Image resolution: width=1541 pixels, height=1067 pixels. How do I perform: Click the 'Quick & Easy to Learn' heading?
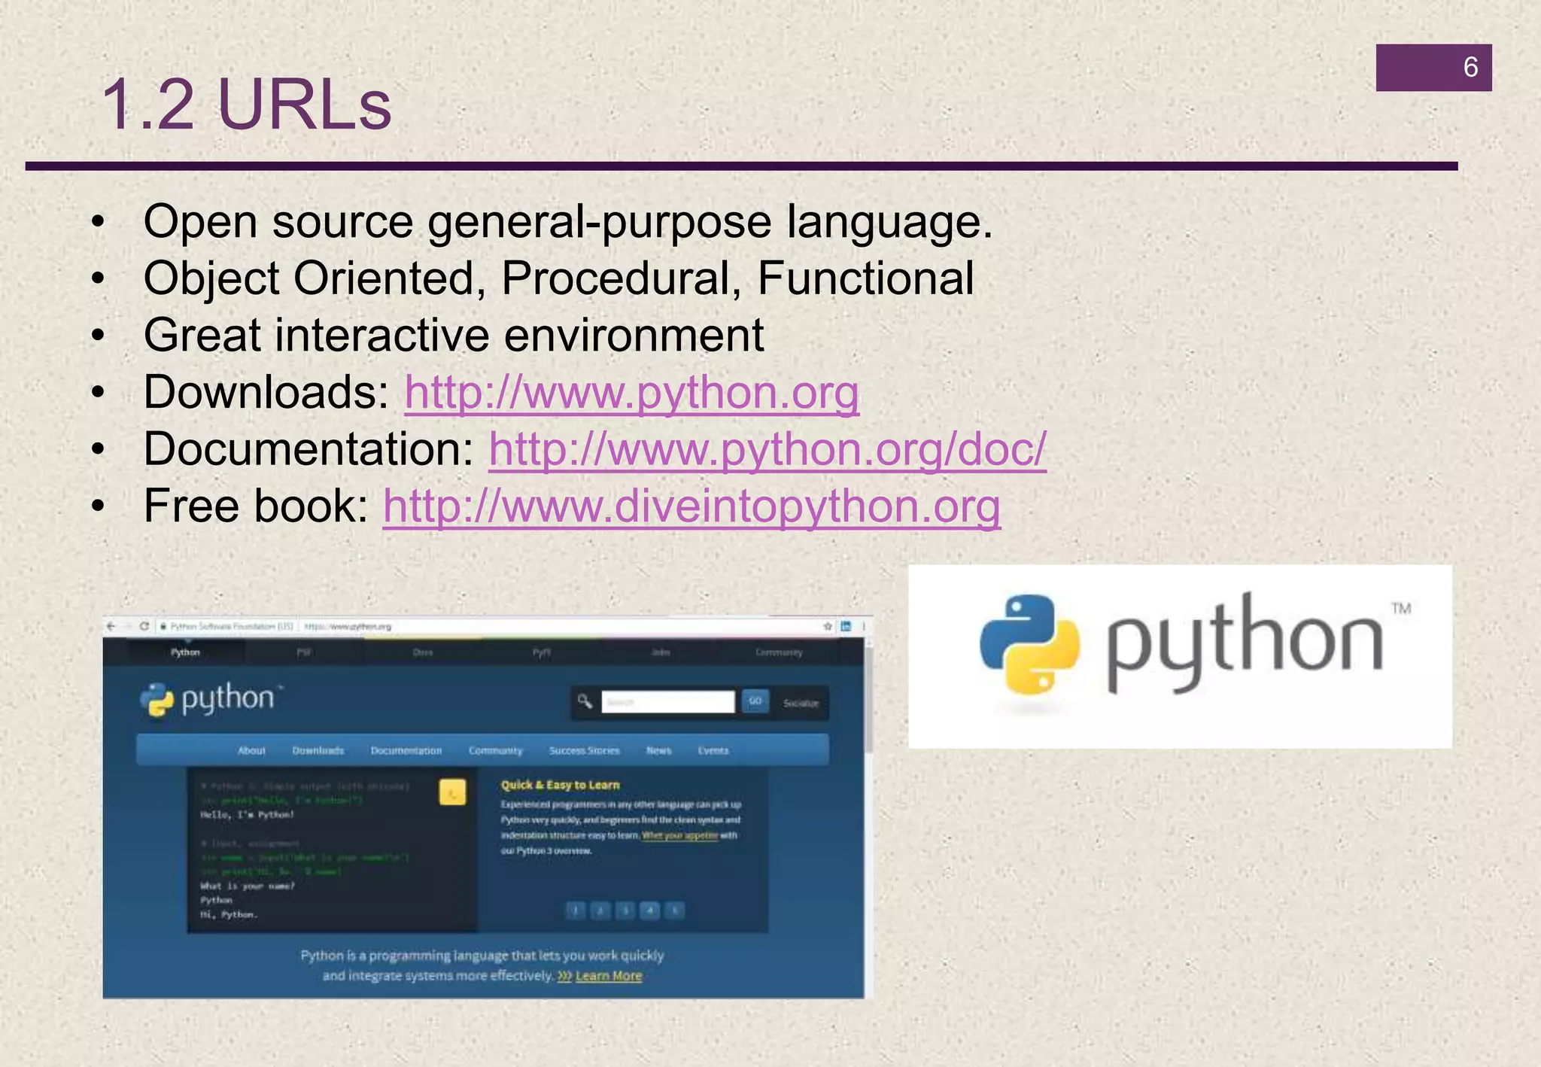coord(561,785)
